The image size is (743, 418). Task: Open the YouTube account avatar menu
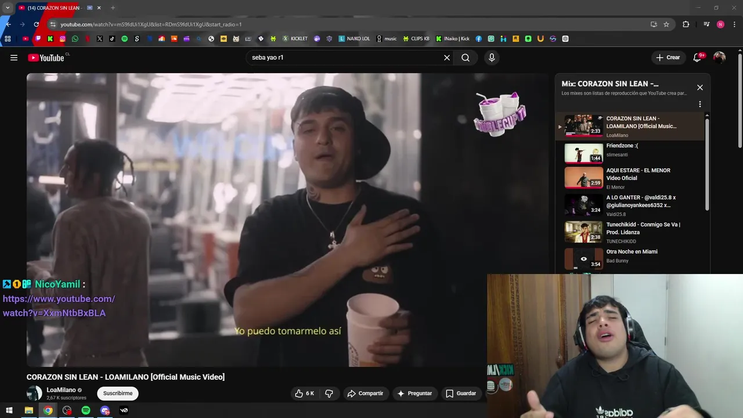[719, 57]
